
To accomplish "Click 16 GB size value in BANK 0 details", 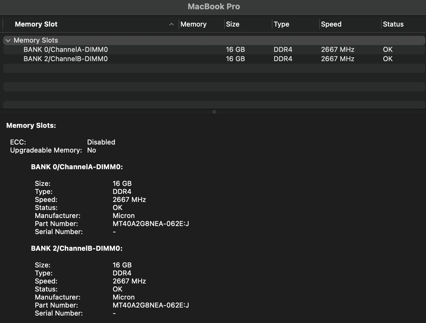I will coord(122,183).
